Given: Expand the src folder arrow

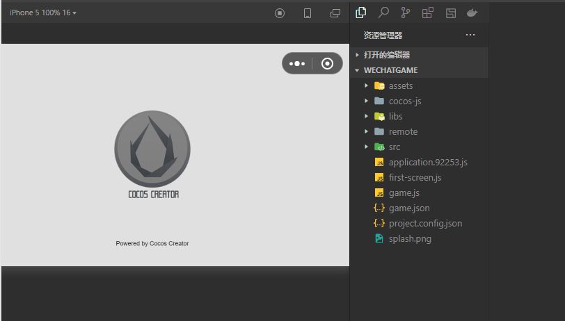Looking at the screenshot, I should click(x=366, y=147).
